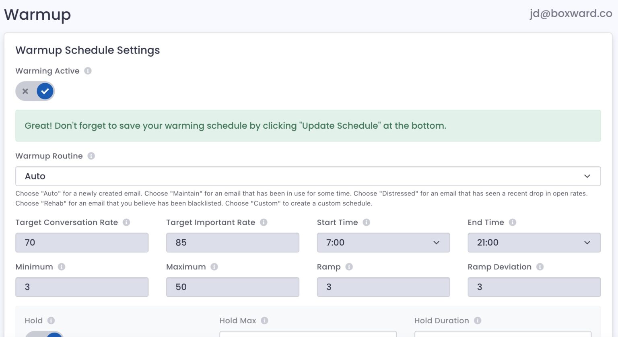Click info icon next to End Time
The height and width of the screenshot is (337, 618).
click(x=512, y=222)
